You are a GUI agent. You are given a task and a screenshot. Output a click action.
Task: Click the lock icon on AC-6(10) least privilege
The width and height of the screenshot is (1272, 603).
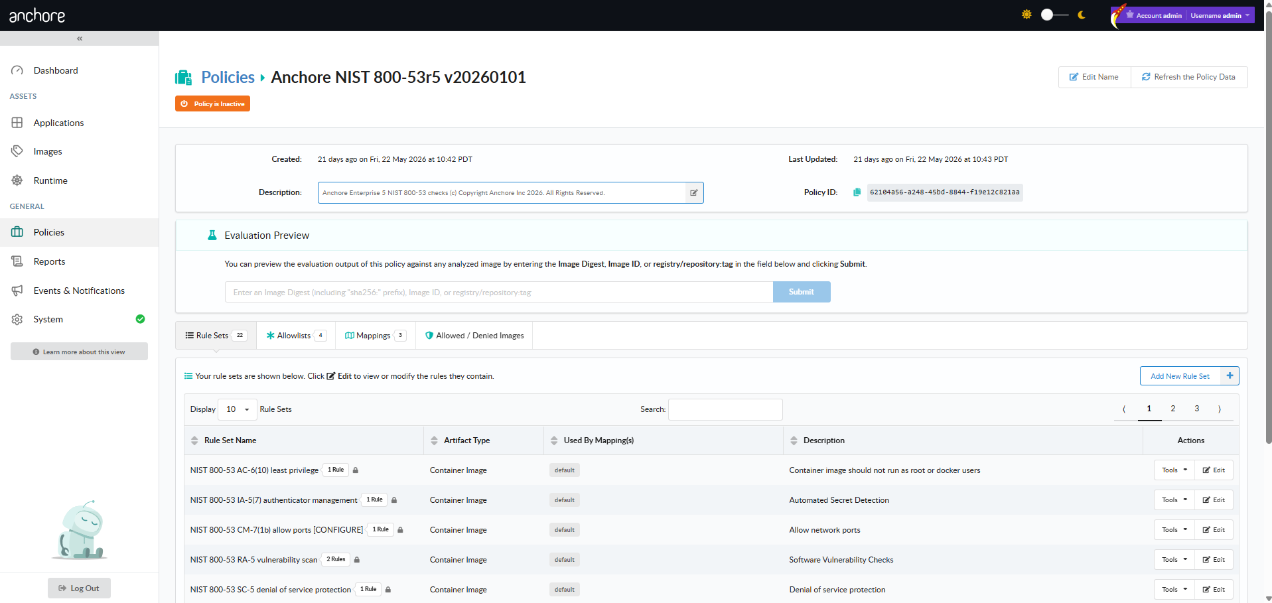coord(356,470)
